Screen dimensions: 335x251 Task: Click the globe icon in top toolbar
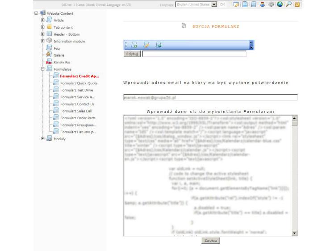tap(280, 4)
